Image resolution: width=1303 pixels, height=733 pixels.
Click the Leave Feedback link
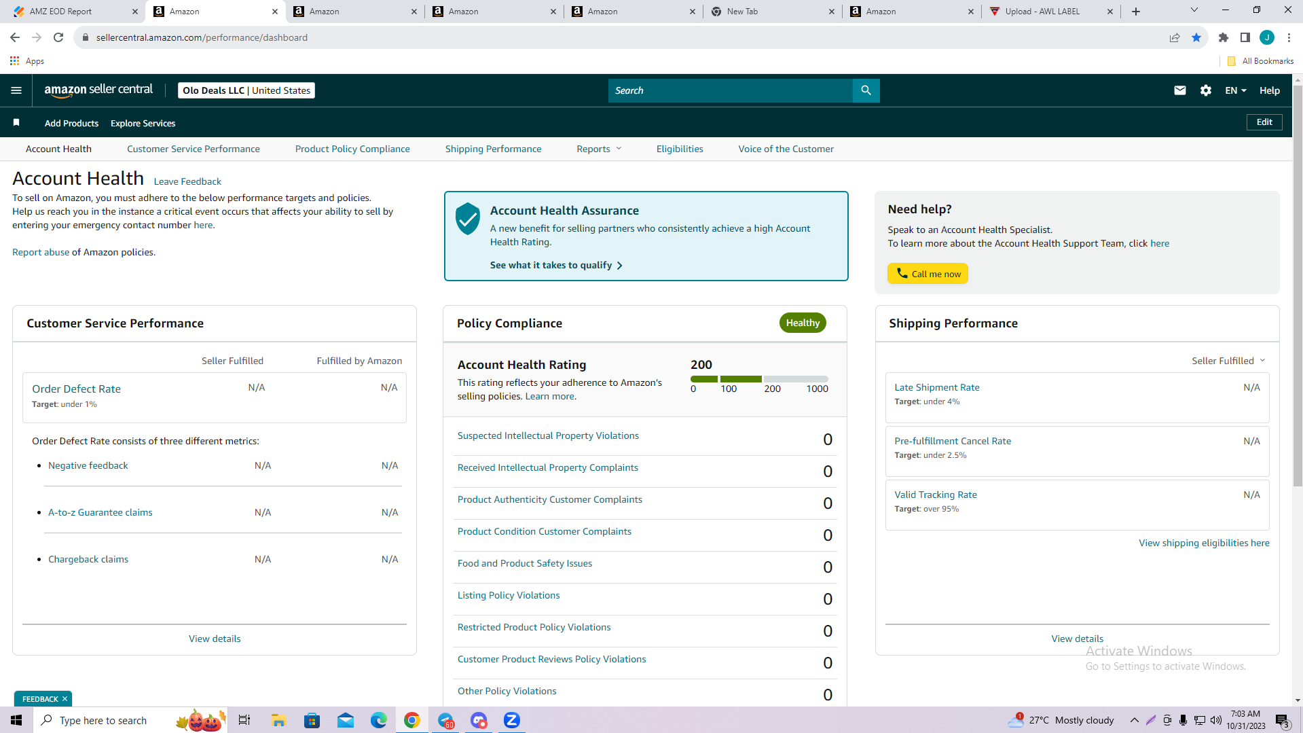(x=187, y=181)
